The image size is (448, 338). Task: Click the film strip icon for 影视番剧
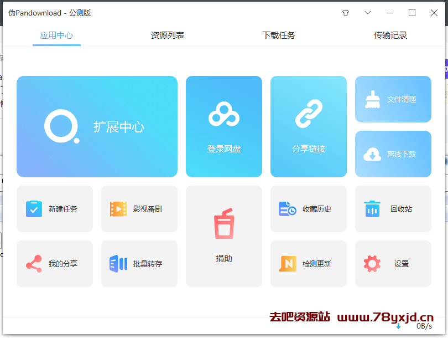[118, 209]
